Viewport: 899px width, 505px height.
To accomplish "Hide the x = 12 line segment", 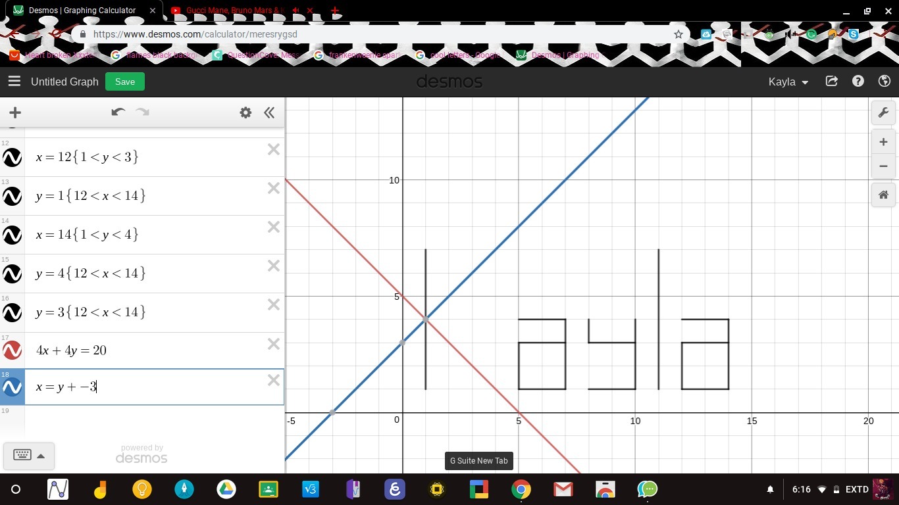I will click(13, 158).
